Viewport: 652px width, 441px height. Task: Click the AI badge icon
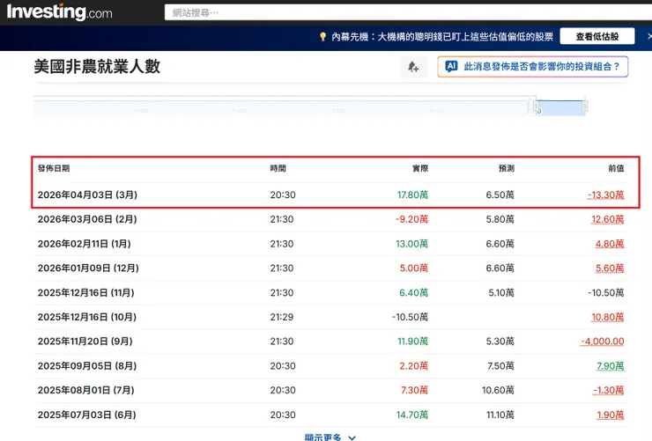(451, 66)
